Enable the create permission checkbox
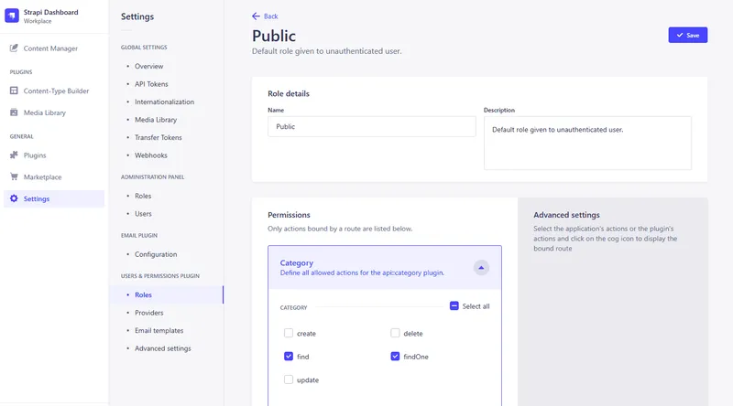Viewport: 733px width, 406px height. 289,334
